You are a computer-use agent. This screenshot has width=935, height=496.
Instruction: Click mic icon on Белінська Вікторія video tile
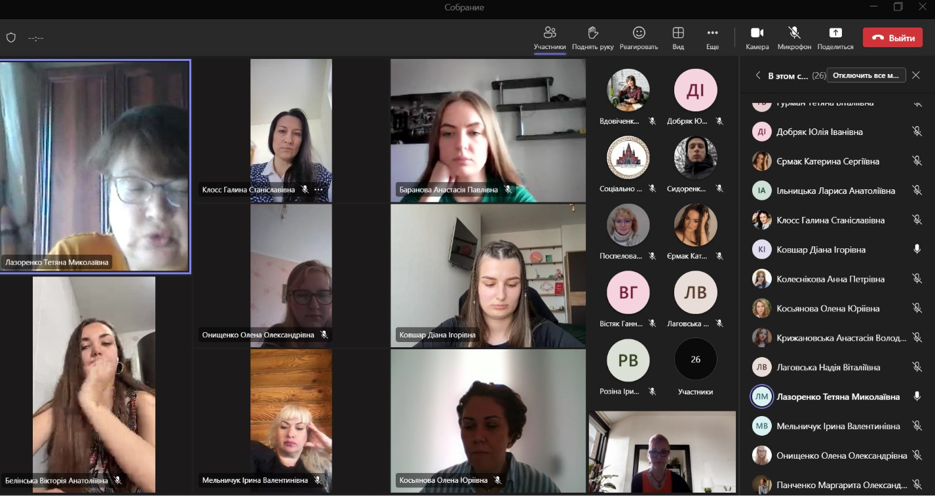click(118, 480)
